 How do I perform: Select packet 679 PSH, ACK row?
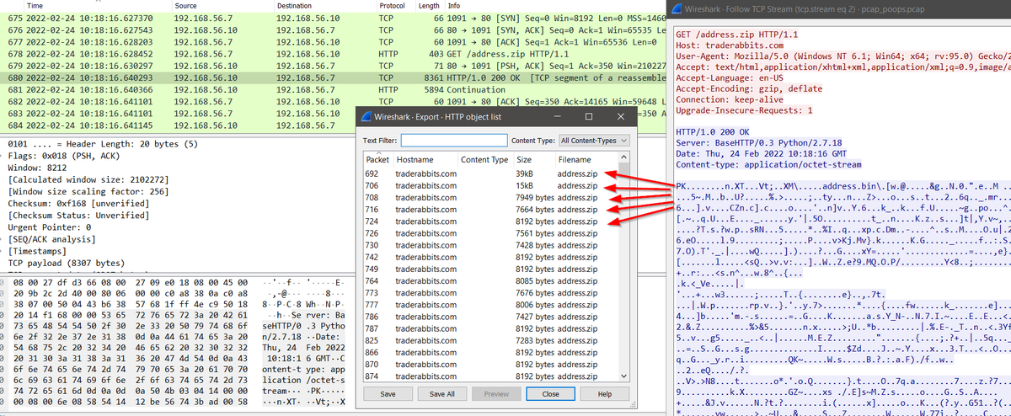point(333,64)
